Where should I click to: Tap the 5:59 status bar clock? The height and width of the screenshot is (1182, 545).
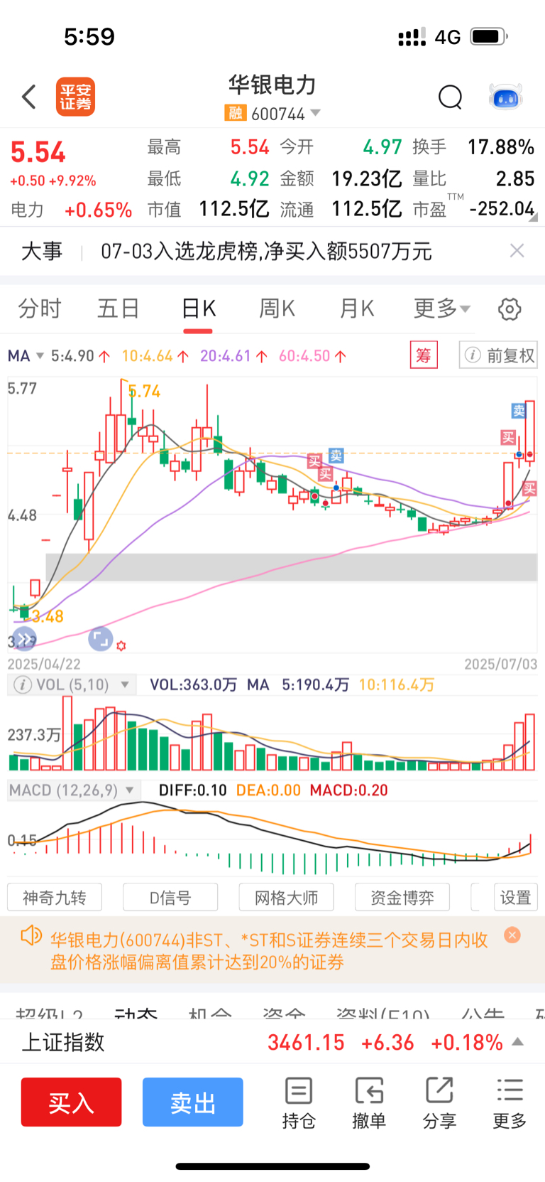pos(89,36)
